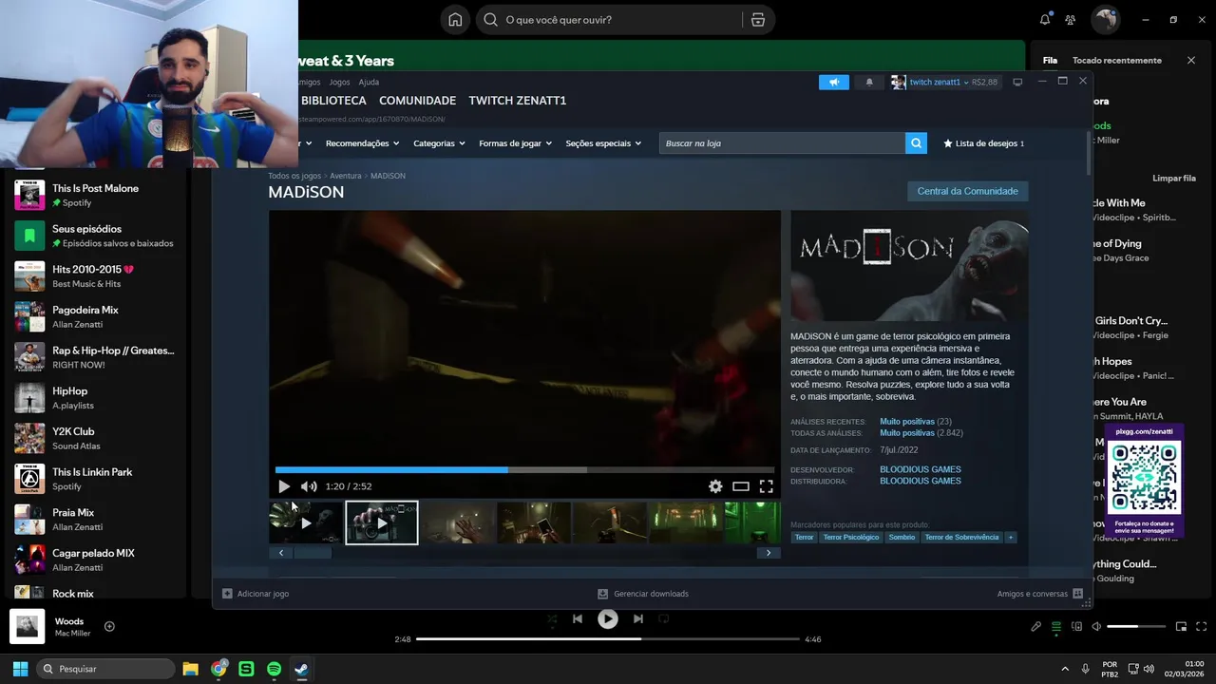The width and height of the screenshot is (1216, 684).
Task: Open Amigos e conversas panel
Action: pos(1039,594)
